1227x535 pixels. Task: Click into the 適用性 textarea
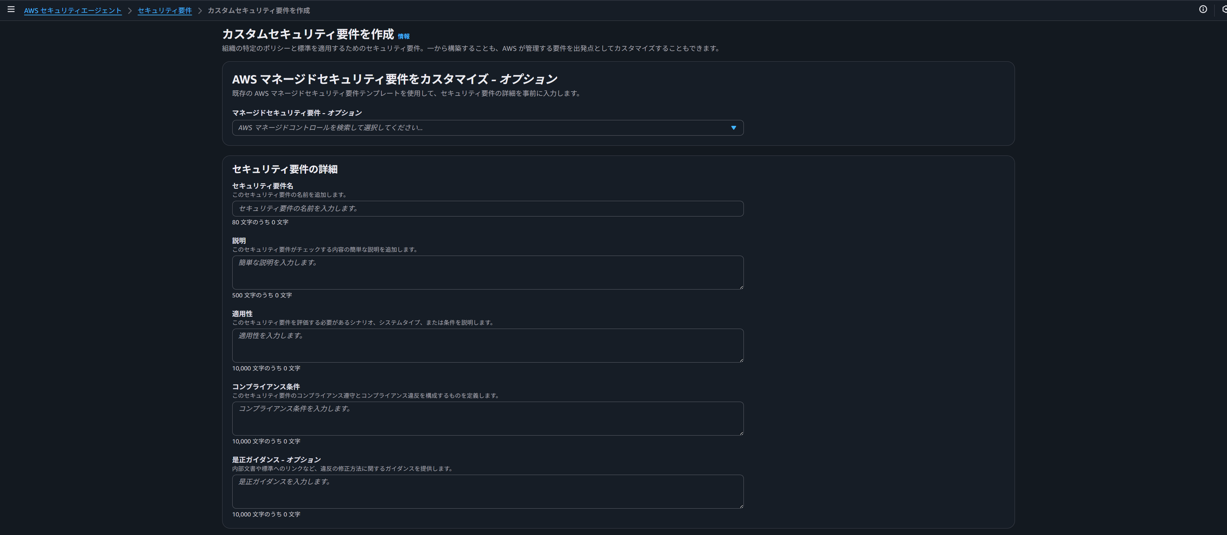pos(487,346)
